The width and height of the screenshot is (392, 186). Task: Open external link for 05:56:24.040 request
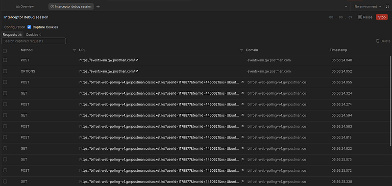coord(137,60)
